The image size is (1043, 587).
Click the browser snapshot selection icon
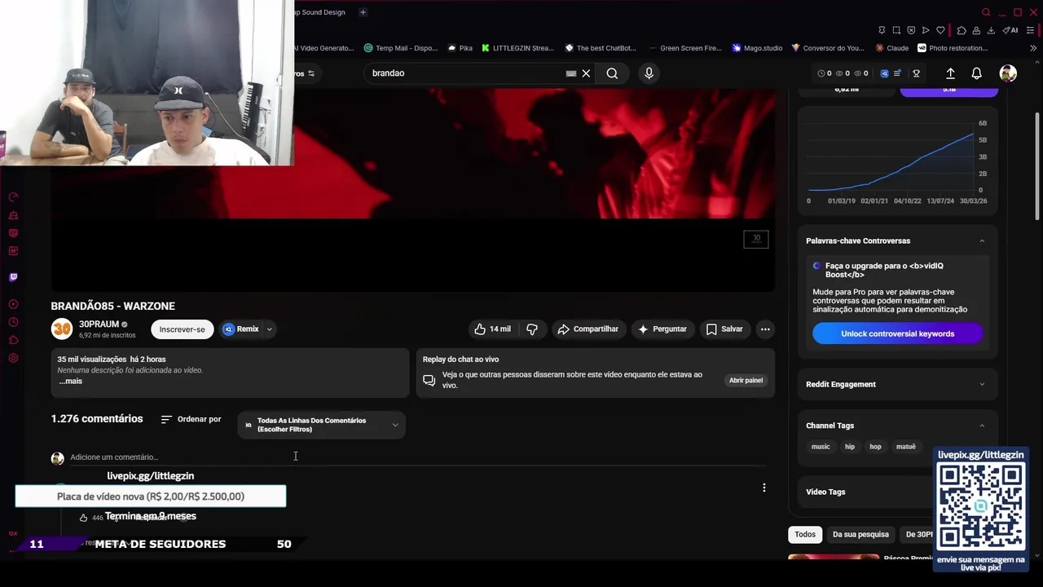pyautogui.click(x=896, y=30)
